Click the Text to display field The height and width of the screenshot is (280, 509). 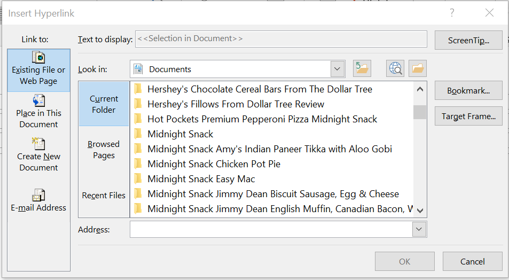pyautogui.click(x=281, y=38)
